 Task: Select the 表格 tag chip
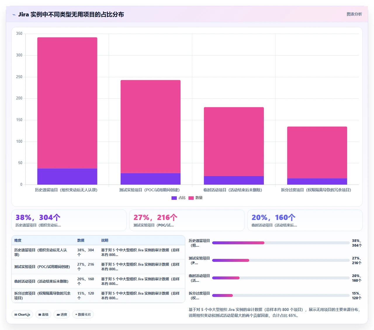pos(43,314)
